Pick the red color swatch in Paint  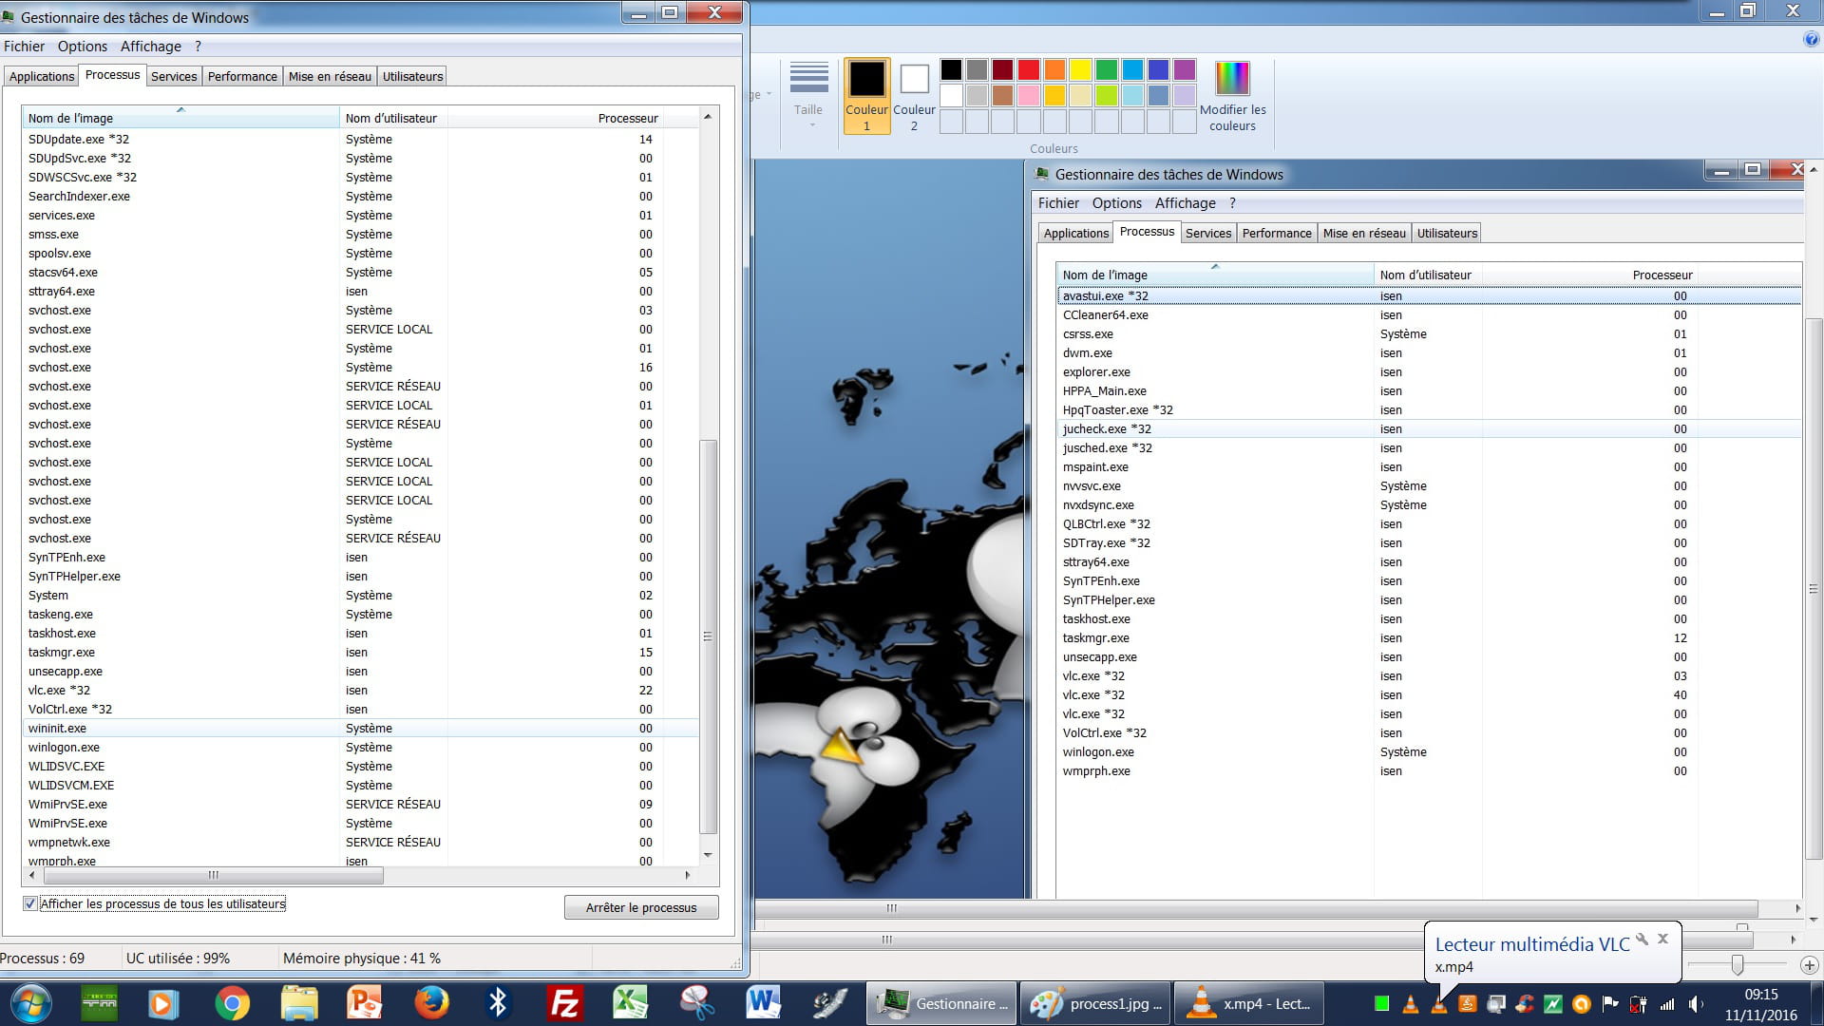[1028, 69]
